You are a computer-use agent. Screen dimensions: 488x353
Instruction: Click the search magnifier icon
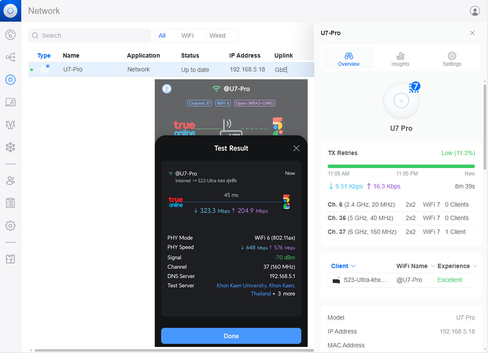[35, 36]
